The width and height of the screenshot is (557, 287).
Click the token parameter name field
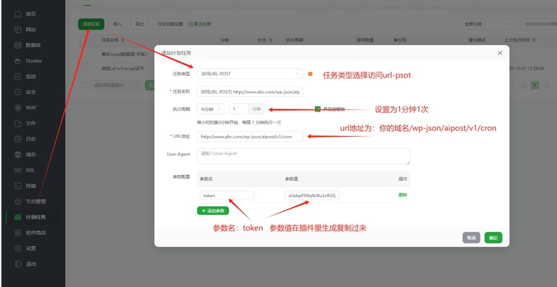pyautogui.click(x=227, y=196)
